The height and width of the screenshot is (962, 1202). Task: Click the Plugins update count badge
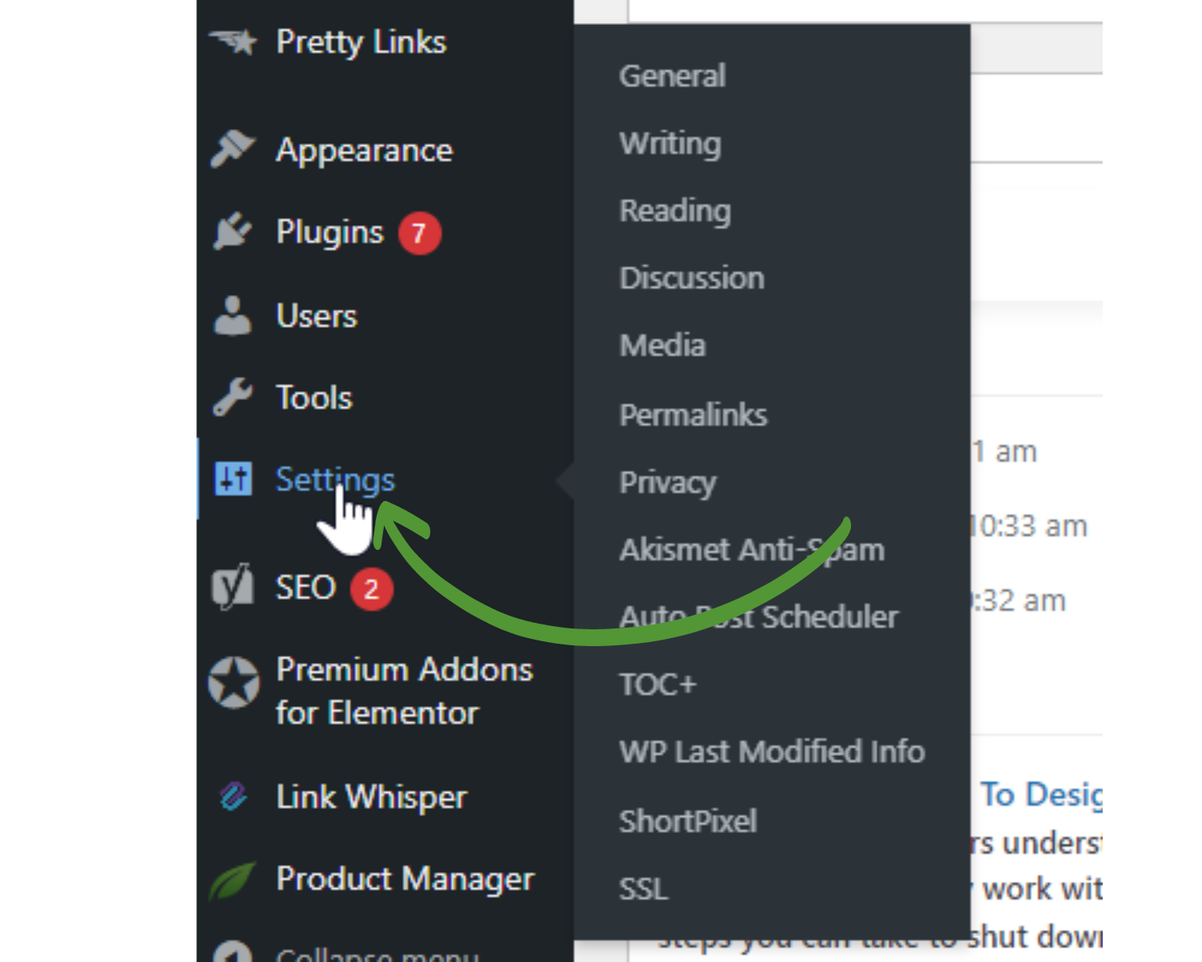point(418,232)
